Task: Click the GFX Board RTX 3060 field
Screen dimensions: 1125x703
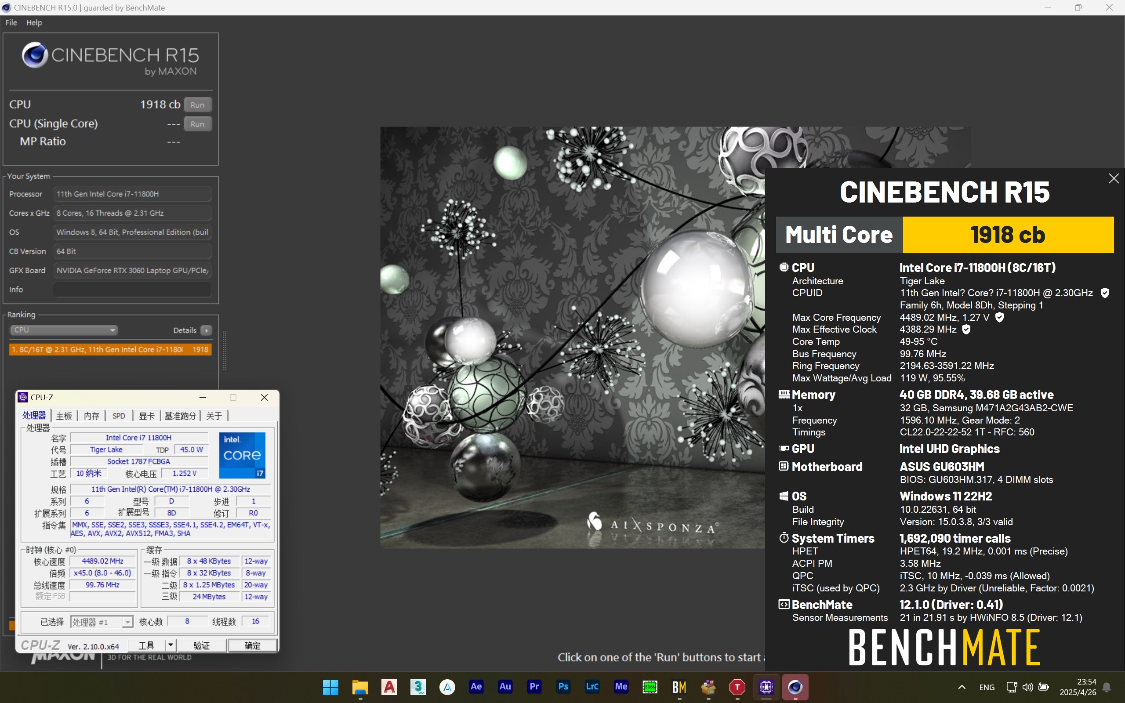Action: (x=132, y=270)
